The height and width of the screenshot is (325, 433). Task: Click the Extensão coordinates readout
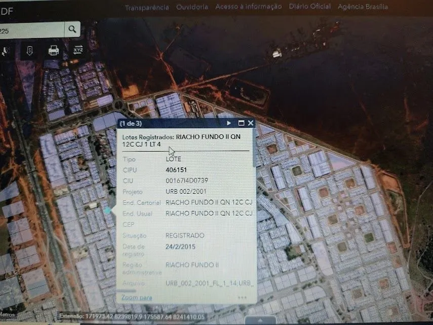click(132, 316)
